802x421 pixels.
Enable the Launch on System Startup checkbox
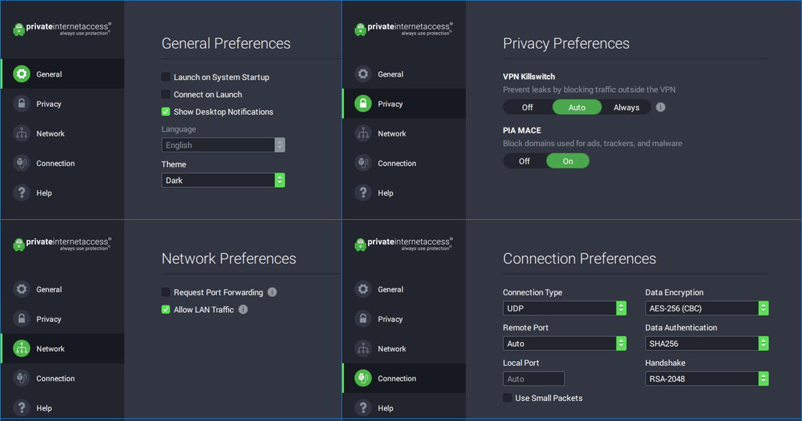[166, 77]
